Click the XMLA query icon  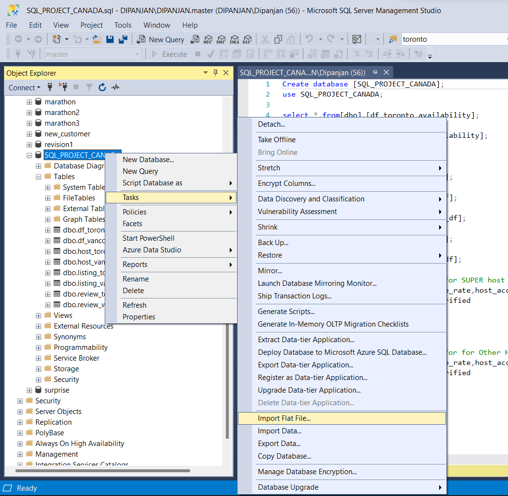(x=234, y=40)
